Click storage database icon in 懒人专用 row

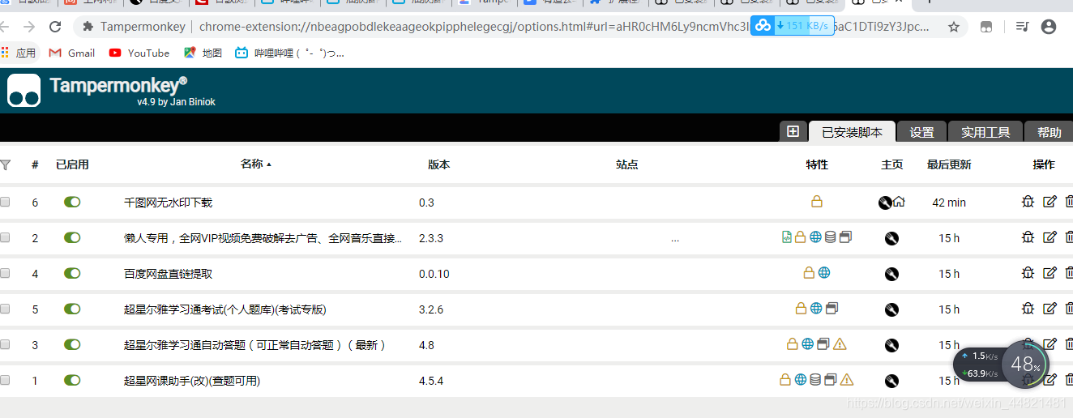[x=830, y=237]
